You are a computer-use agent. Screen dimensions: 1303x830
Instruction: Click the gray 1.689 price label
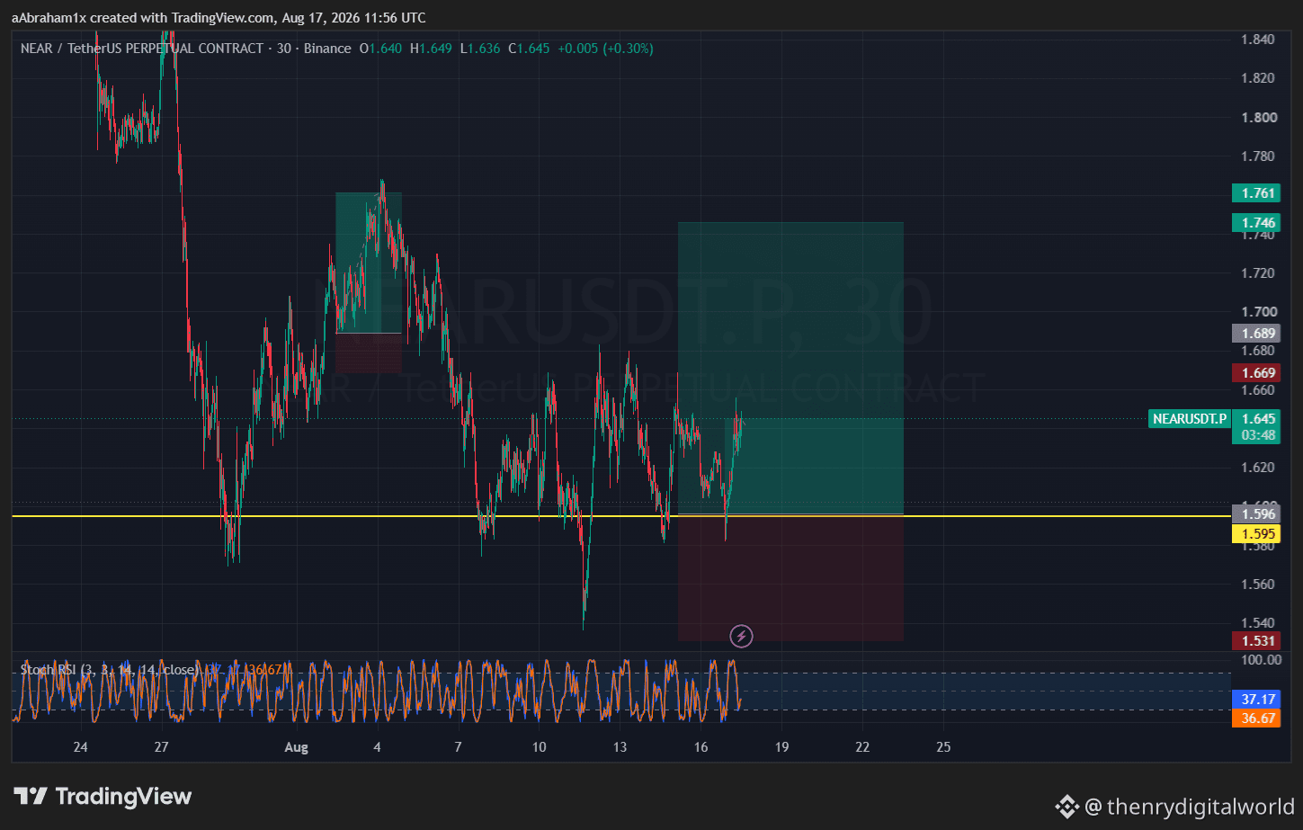click(1258, 334)
